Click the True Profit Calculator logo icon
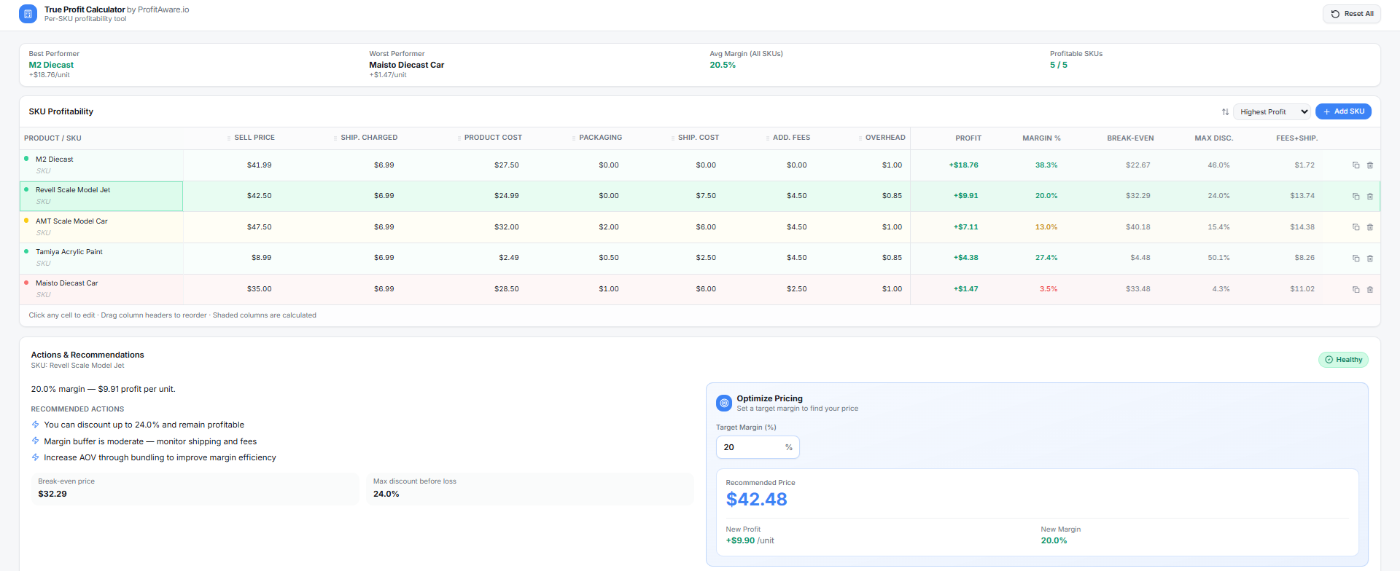Screen dimensions: 1400x571 pos(28,14)
